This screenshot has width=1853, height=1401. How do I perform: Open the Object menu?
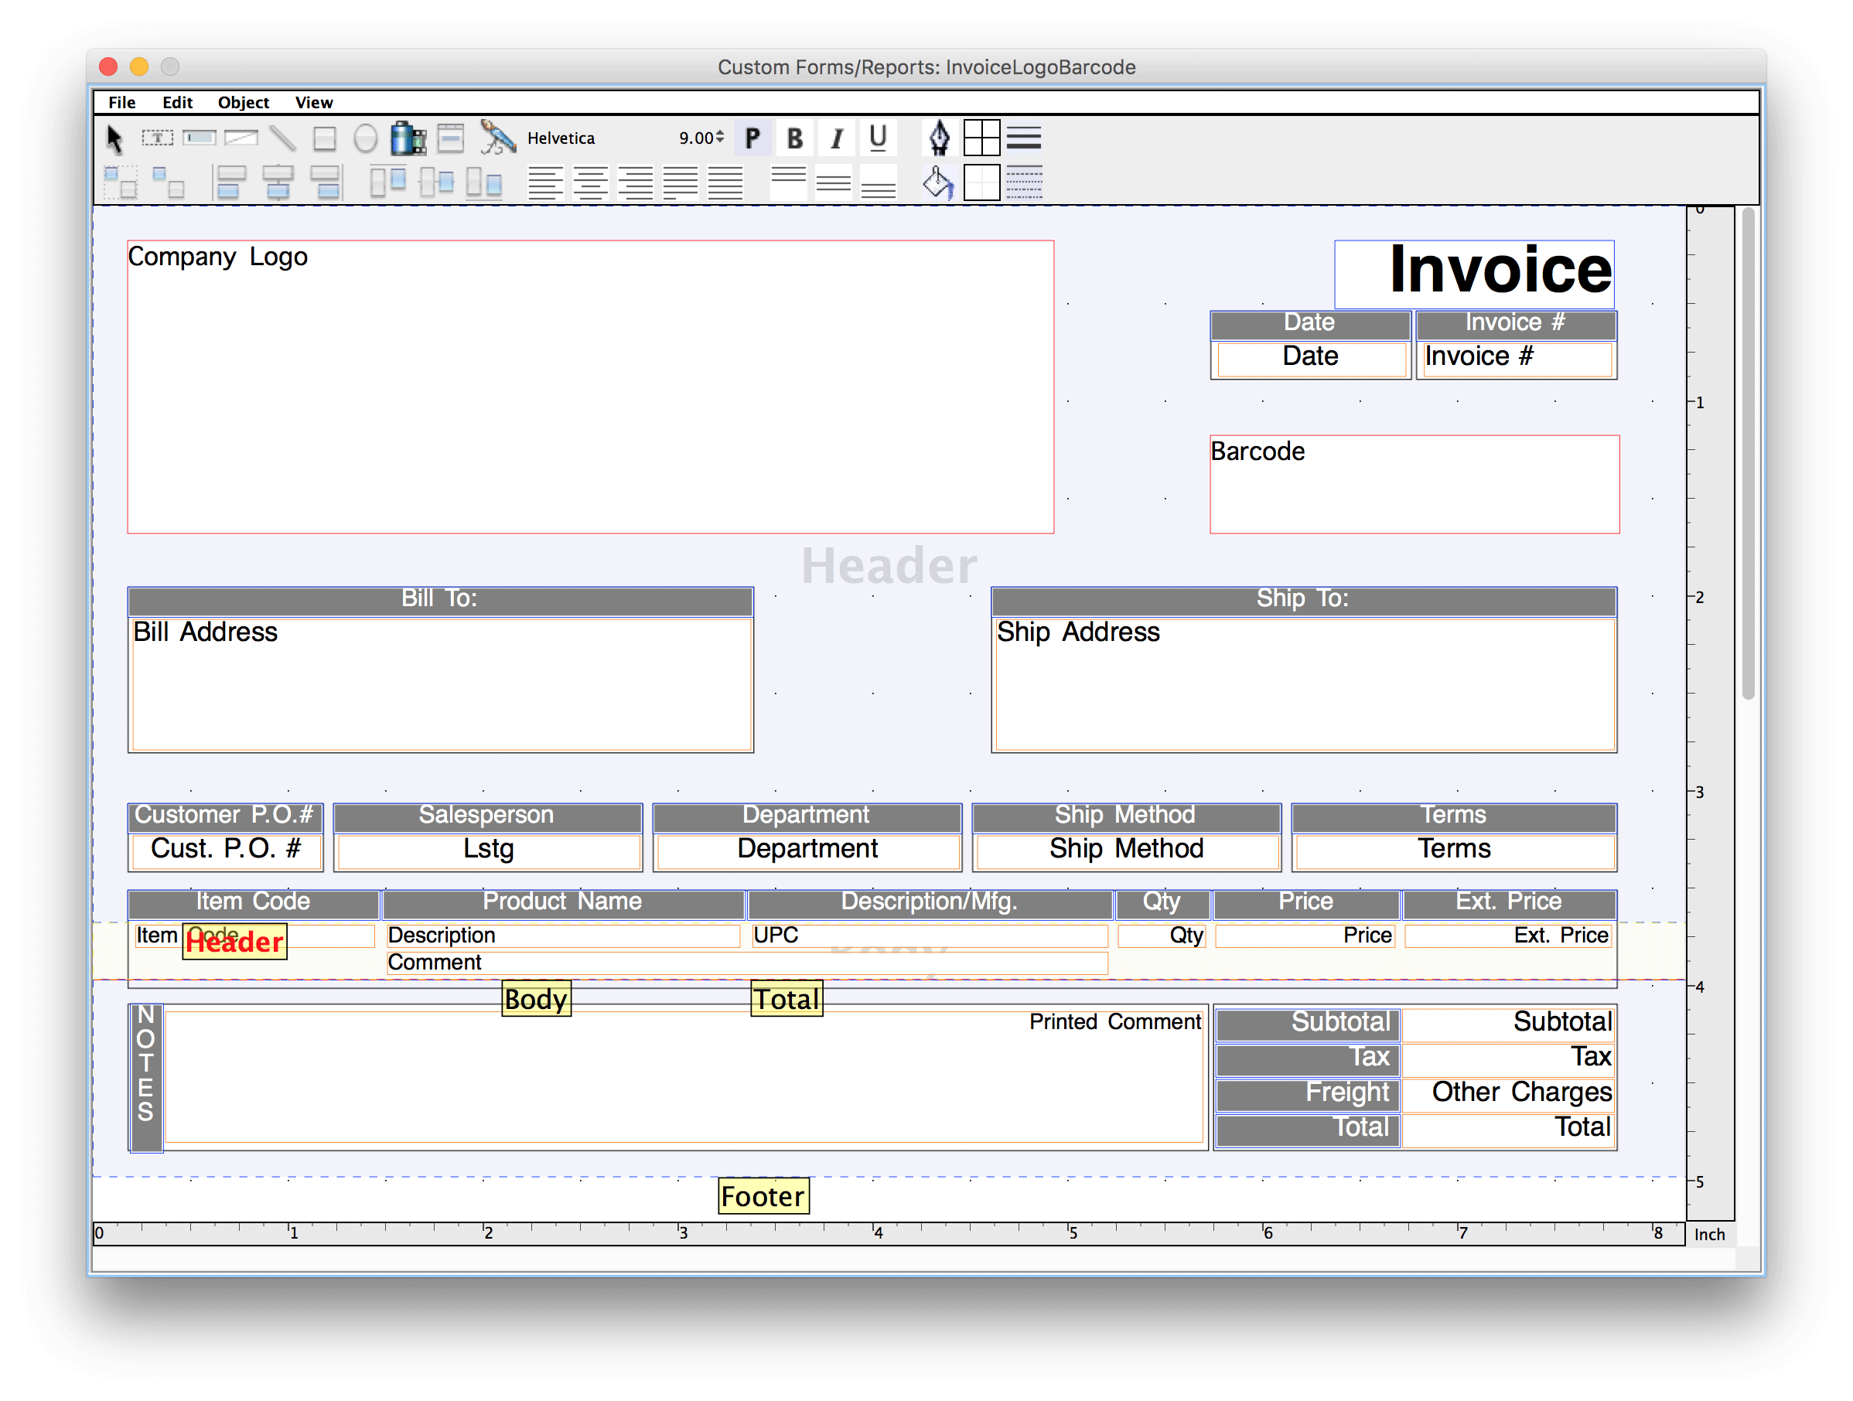pos(244,102)
